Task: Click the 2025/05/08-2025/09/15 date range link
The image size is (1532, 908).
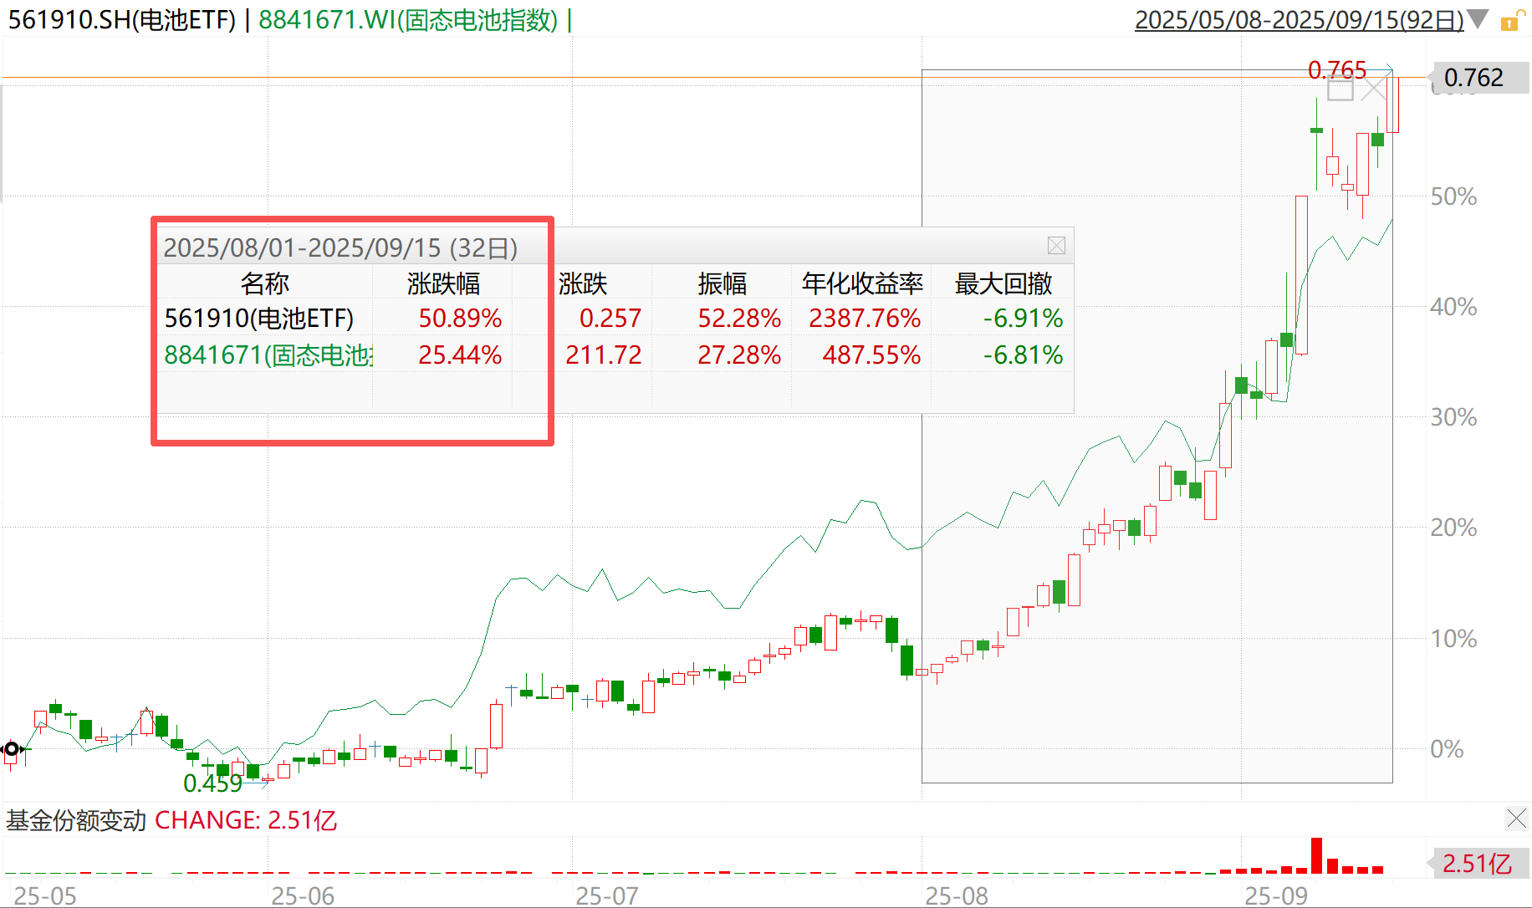Action: 1299,19
